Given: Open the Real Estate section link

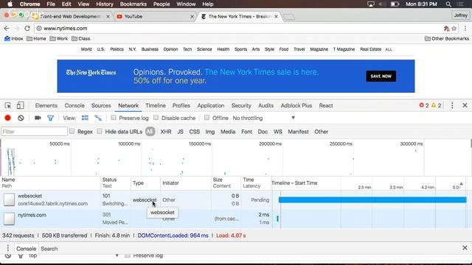Looking at the screenshot, I should (x=370, y=49).
